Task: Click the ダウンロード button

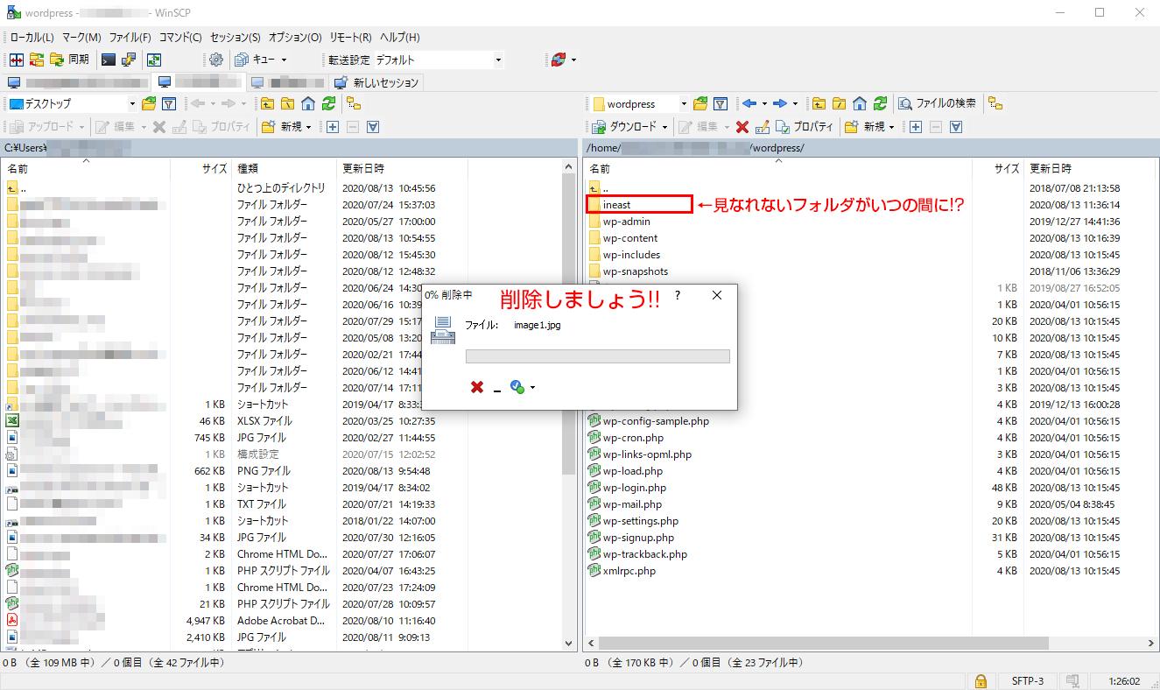Action: point(625,127)
